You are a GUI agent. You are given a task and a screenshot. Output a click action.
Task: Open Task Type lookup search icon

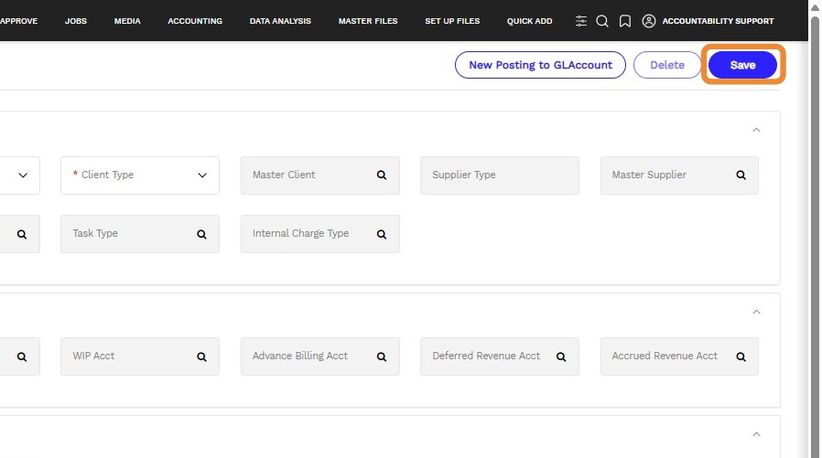tap(201, 234)
